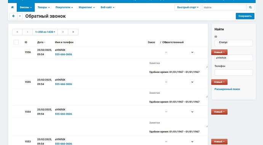Focus the sidebar name field containing aYlNlfdX

pos(234,58)
